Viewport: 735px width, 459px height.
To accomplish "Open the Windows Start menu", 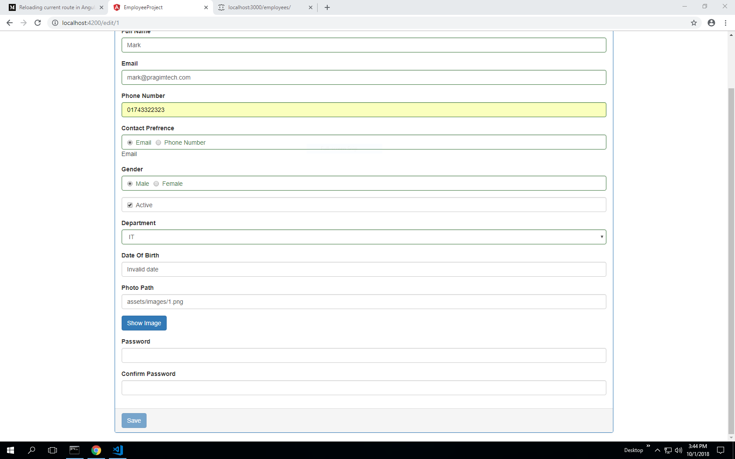I will (x=10, y=450).
